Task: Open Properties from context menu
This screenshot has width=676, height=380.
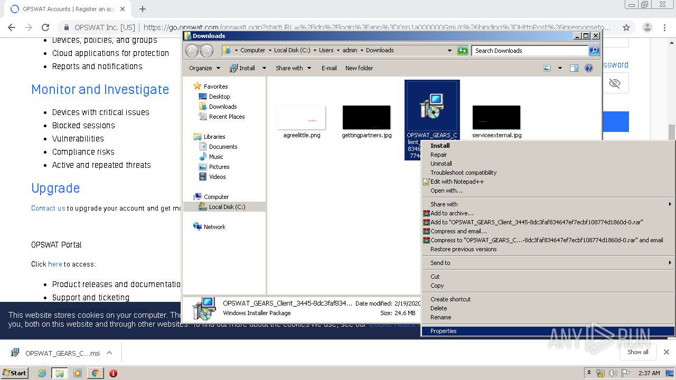Action: tap(548, 331)
